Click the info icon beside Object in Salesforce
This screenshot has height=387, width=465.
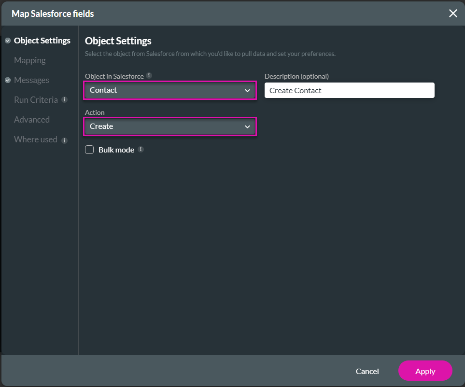149,76
